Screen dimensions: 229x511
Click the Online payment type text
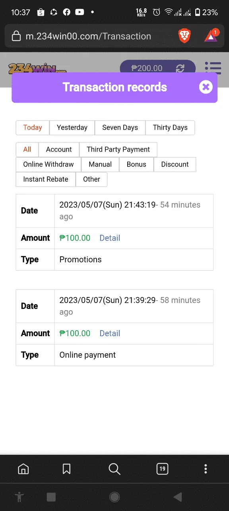point(87,355)
